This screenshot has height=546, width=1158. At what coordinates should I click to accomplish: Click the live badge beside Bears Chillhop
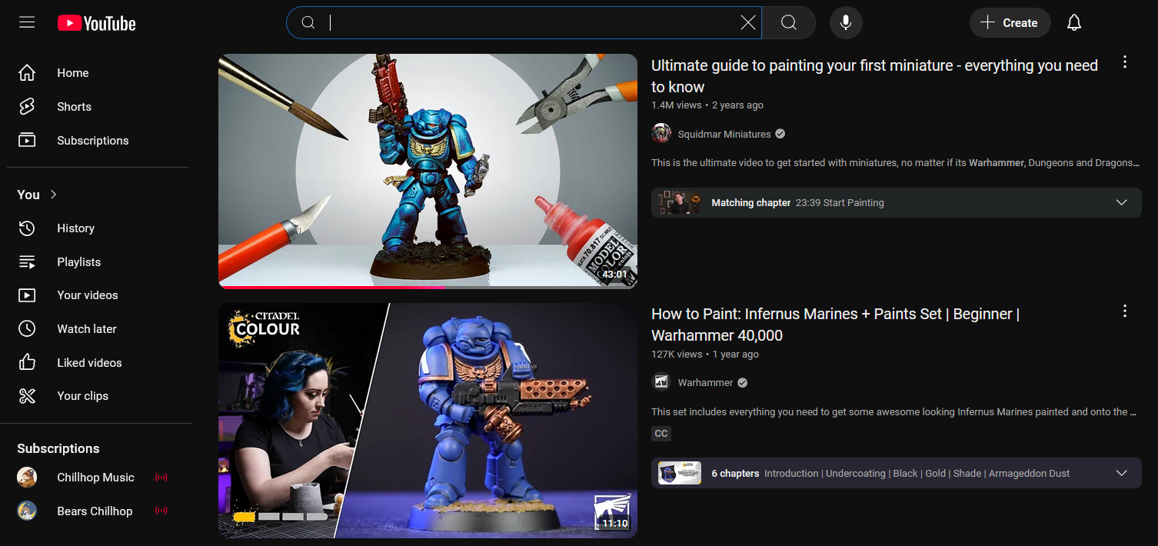pos(161,511)
